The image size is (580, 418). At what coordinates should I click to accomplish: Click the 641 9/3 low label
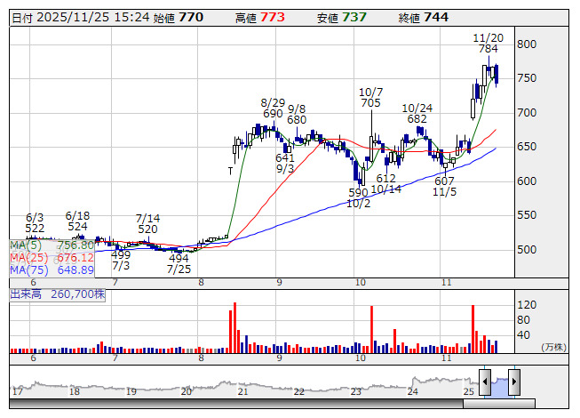click(285, 164)
